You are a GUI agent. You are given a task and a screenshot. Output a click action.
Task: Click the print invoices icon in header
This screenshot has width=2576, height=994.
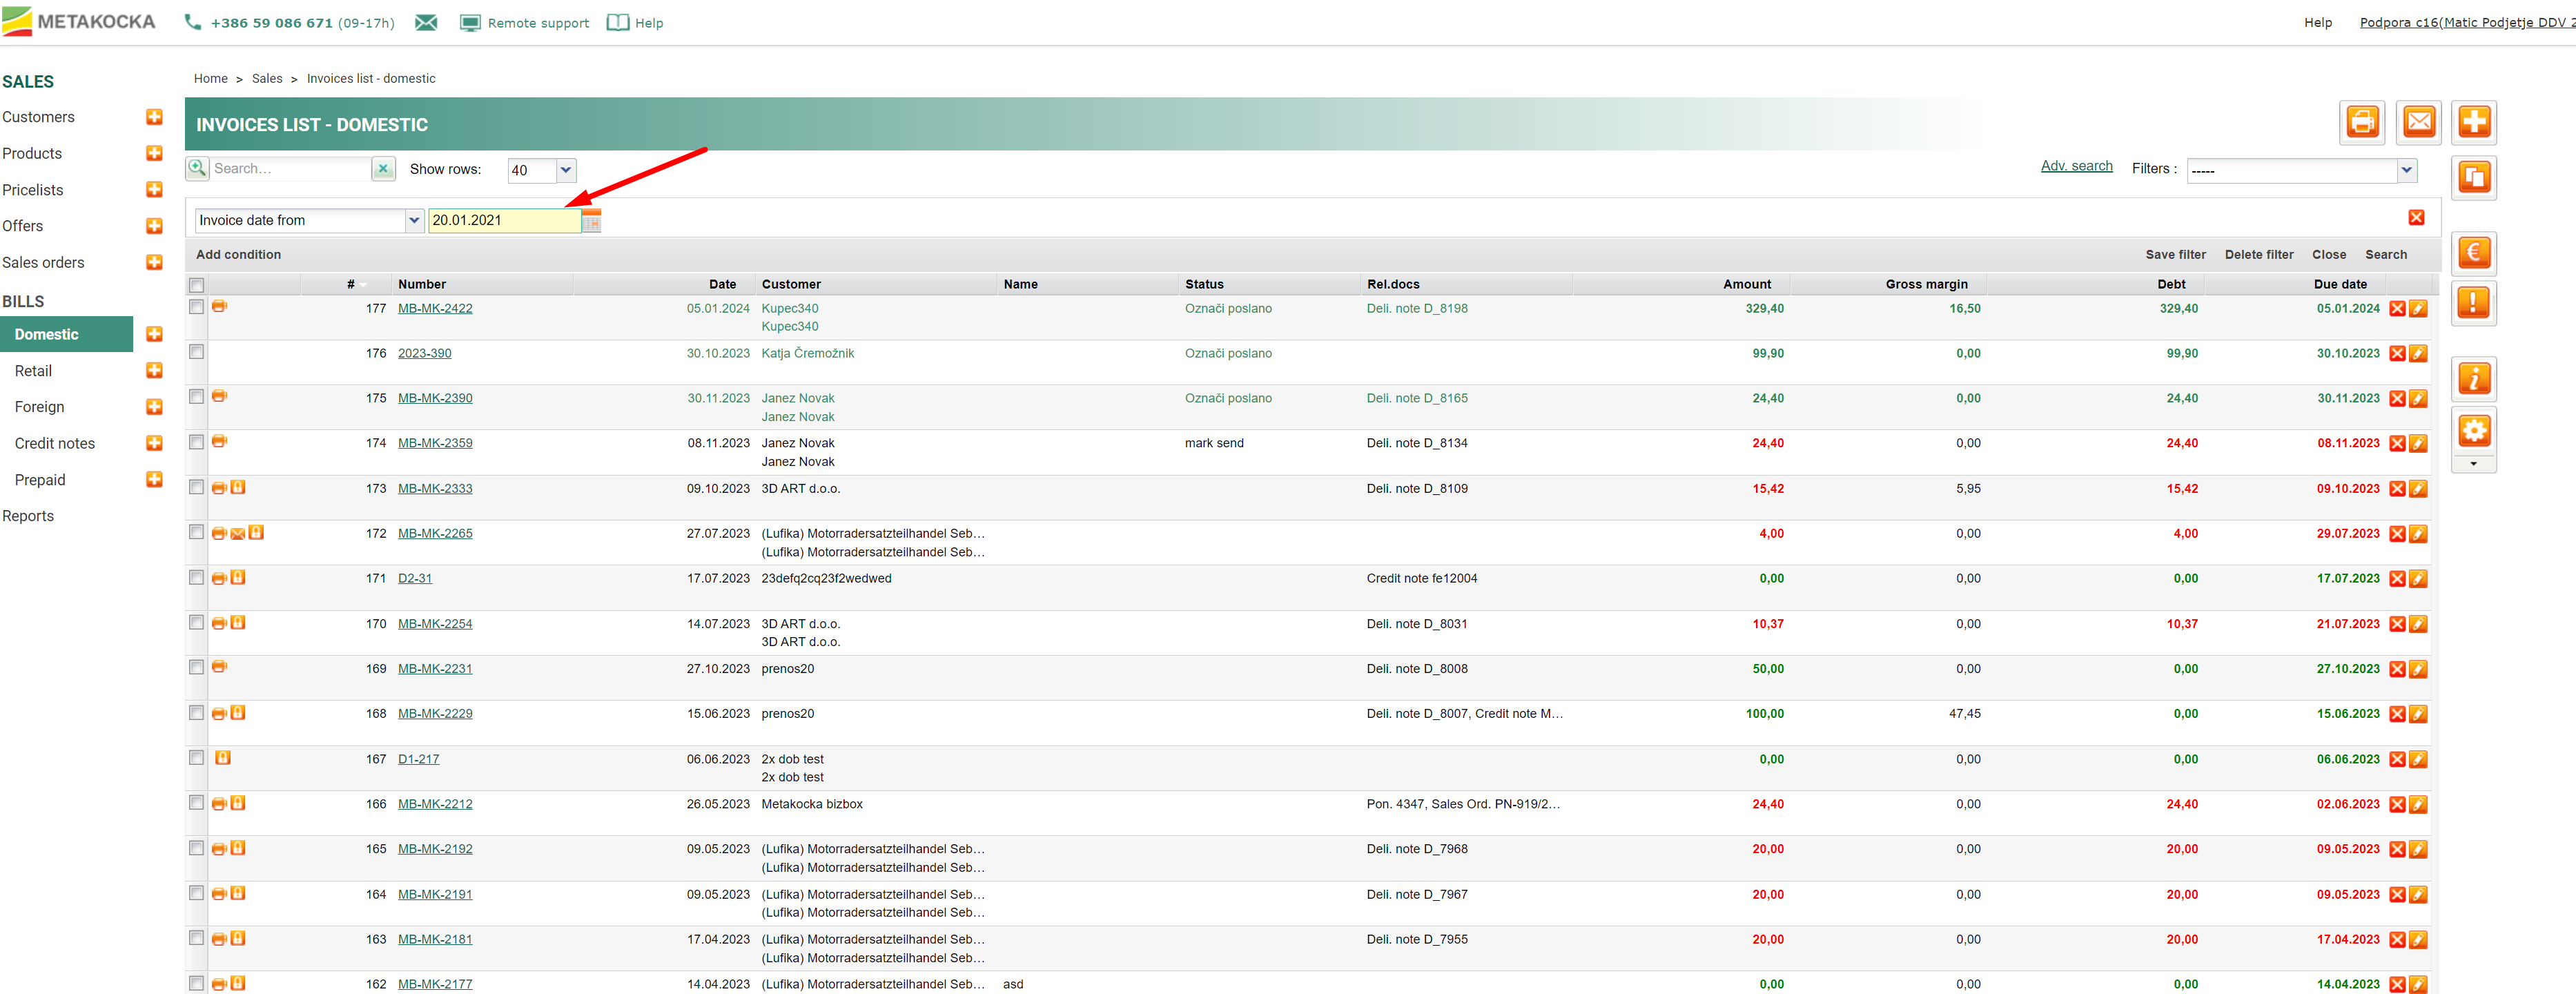point(2361,123)
